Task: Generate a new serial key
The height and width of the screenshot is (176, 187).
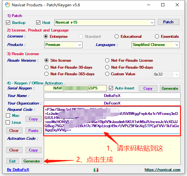Action: click(x=170, y=88)
